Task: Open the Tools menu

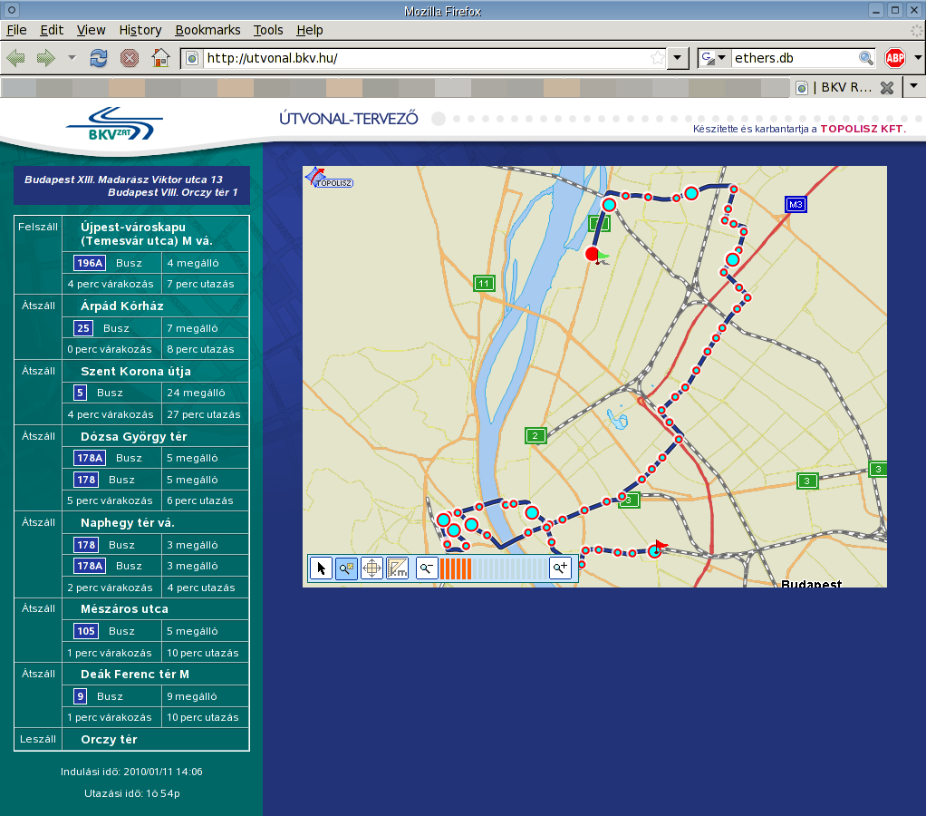Action: [268, 30]
